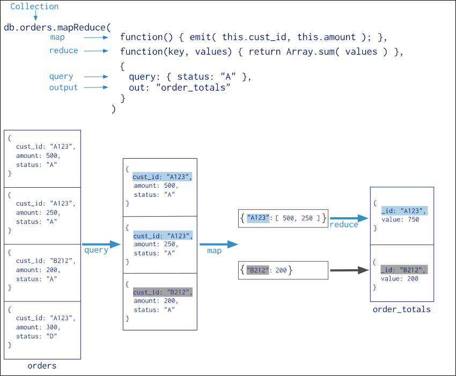Click the downward arrow under Collection label

(x=35, y=16)
